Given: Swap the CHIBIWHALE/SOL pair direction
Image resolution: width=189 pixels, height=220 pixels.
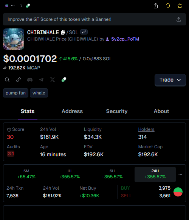Looking at the screenshot, I should [x=84, y=32].
